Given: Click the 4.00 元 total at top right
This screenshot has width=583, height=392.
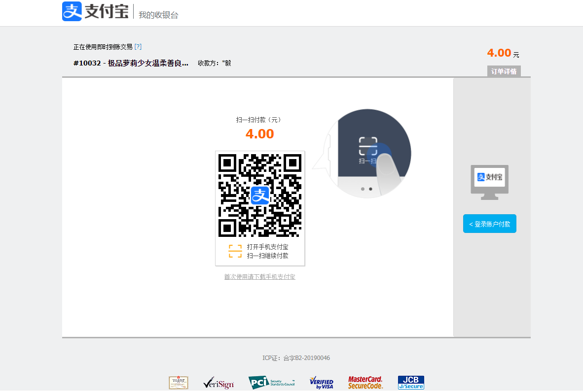Looking at the screenshot, I should coord(503,53).
